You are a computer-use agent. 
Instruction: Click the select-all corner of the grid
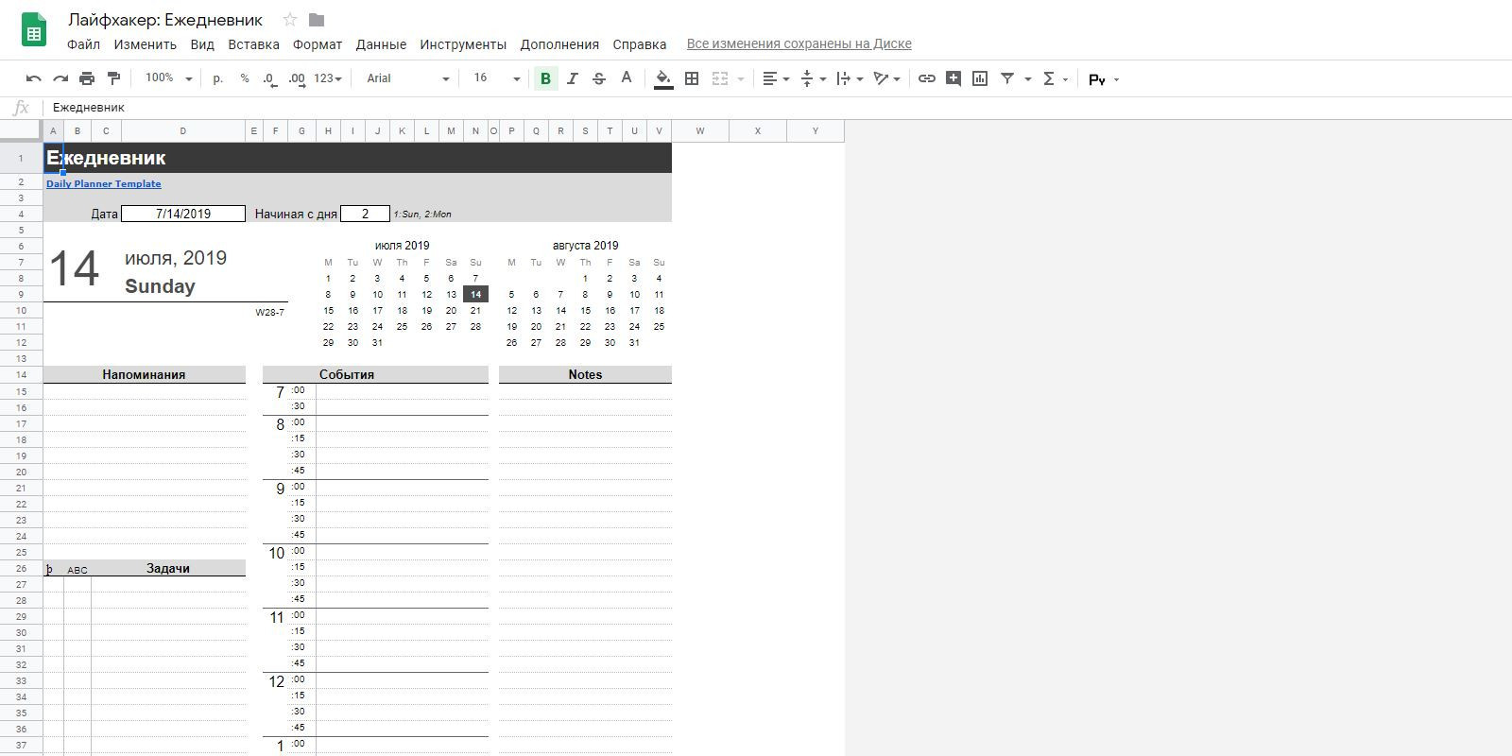tap(21, 131)
